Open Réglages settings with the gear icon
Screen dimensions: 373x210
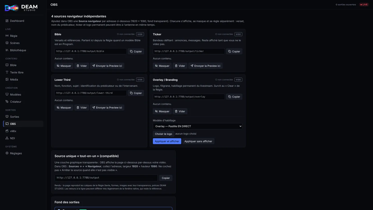click(23, 153)
